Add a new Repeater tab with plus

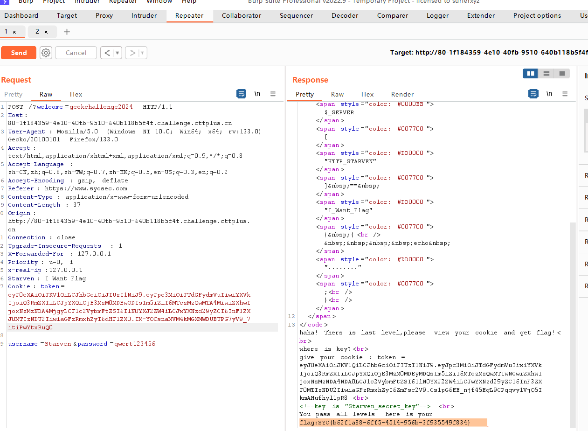tap(67, 32)
